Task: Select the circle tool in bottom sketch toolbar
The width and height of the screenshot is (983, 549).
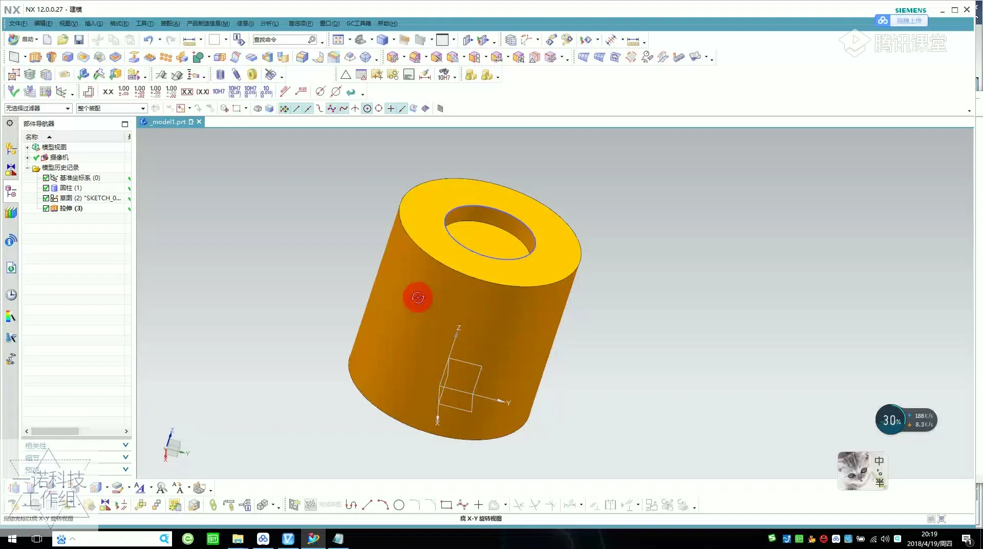Action: [x=399, y=505]
